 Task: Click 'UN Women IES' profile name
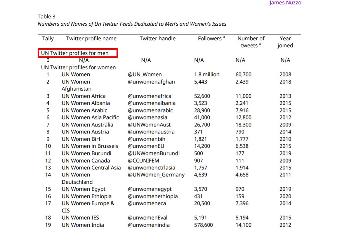(80, 218)
